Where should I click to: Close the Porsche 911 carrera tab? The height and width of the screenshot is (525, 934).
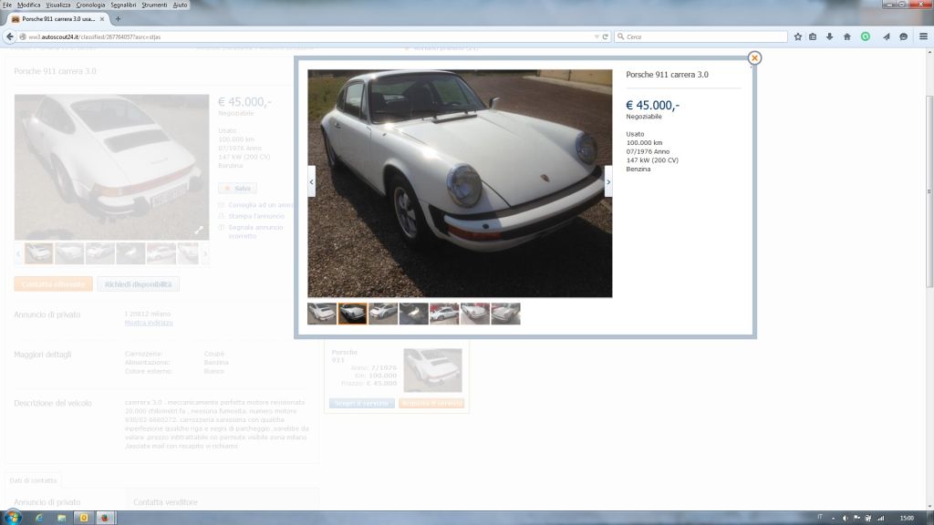pos(102,19)
